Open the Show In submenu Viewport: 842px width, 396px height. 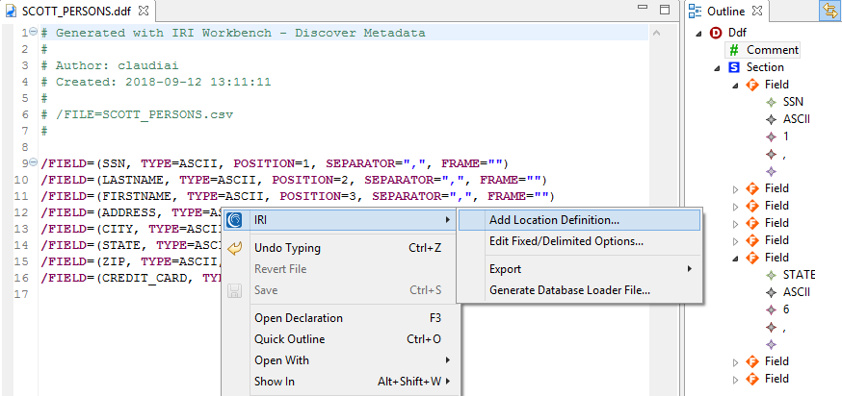(340, 382)
